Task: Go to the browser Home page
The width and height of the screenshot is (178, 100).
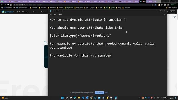Action: pyautogui.click(x=11, y=5)
